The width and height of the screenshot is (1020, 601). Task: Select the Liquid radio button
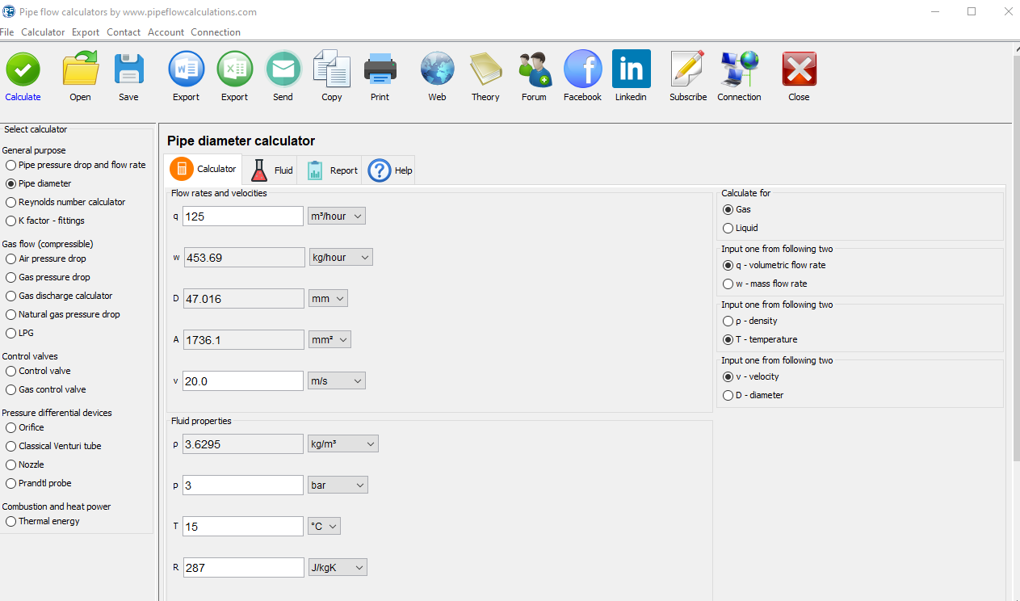(x=728, y=229)
